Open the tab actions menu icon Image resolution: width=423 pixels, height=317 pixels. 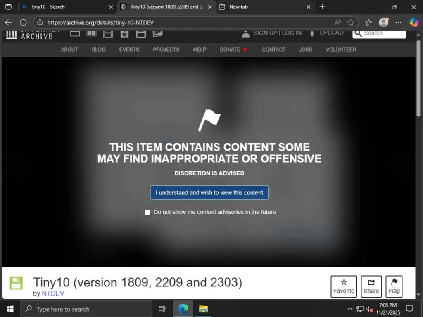8,7
